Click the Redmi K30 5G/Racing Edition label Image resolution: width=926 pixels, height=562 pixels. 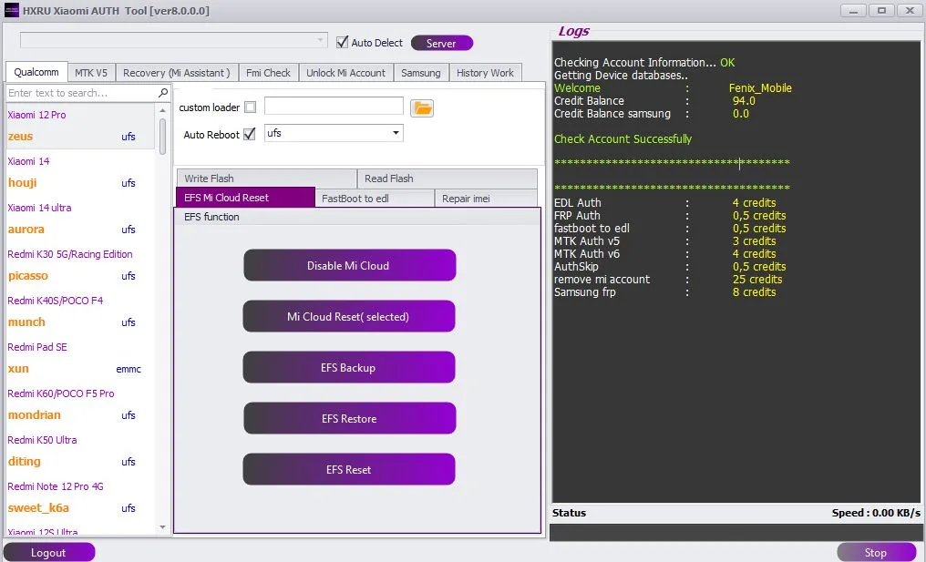69,254
